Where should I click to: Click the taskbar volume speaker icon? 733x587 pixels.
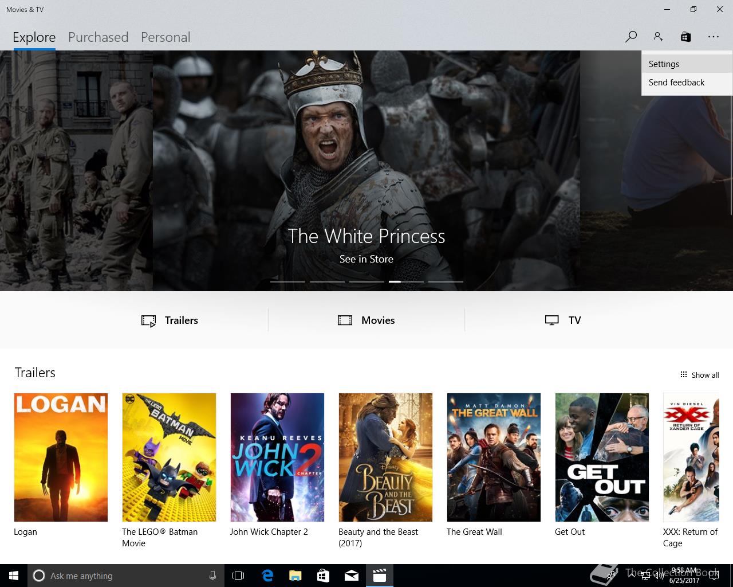pos(659,576)
